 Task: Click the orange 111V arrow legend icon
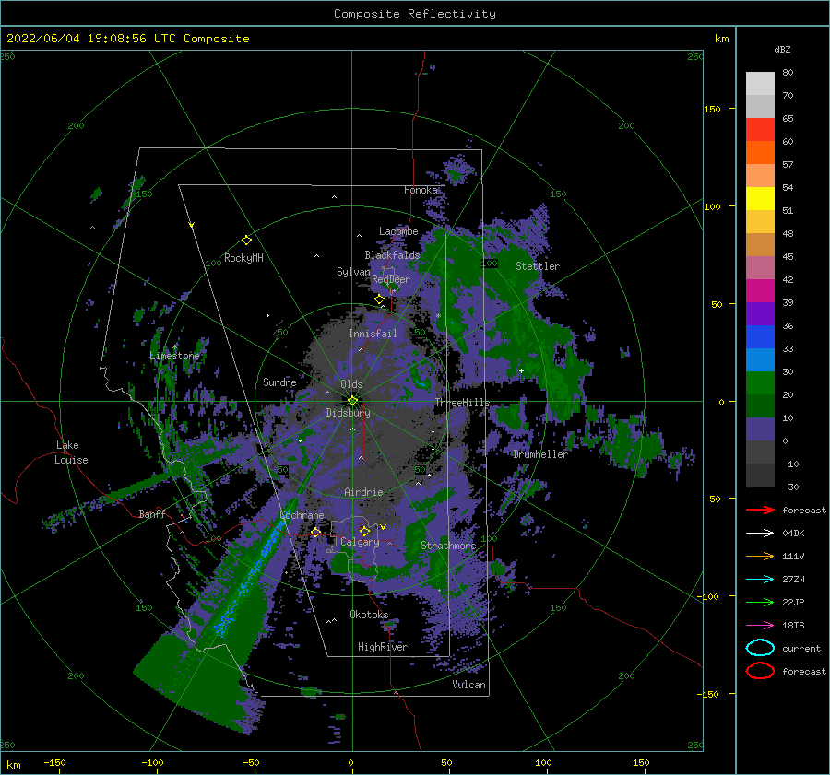pos(760,556)
